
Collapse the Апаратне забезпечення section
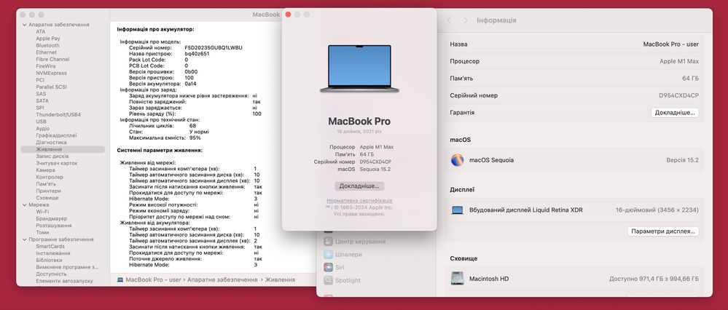(x=24, y=25)
